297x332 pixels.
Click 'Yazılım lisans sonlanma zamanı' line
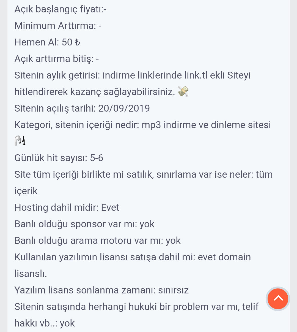[x=101, y=290]
